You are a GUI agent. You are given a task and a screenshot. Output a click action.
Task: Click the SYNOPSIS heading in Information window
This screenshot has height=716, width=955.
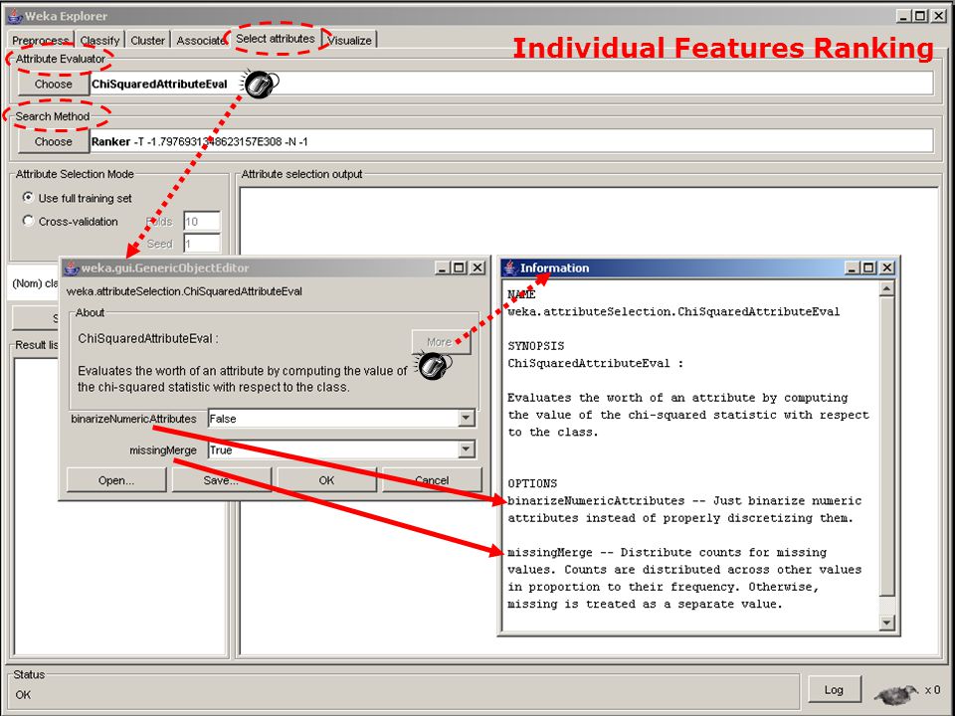pyautogui.click(x=536, y=346)
